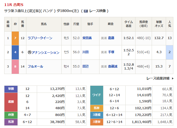Open jockey 田辺 profile
The image size is (177, 128).
tap(85, 66)
